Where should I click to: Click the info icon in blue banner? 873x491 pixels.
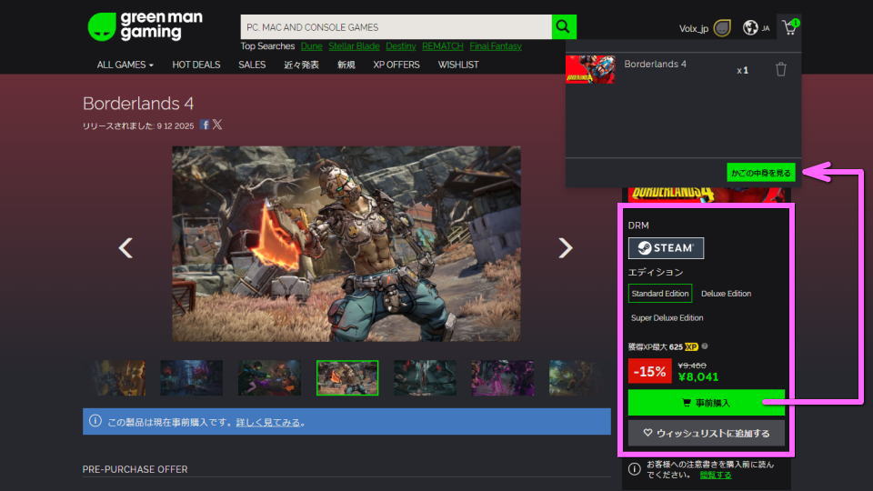pyautogui.click(x=95, y=421)
